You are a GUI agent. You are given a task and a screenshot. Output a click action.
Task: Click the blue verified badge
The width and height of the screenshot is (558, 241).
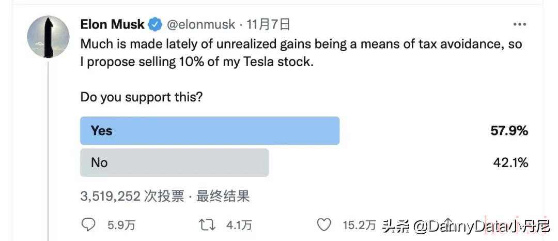pos(154,24)
